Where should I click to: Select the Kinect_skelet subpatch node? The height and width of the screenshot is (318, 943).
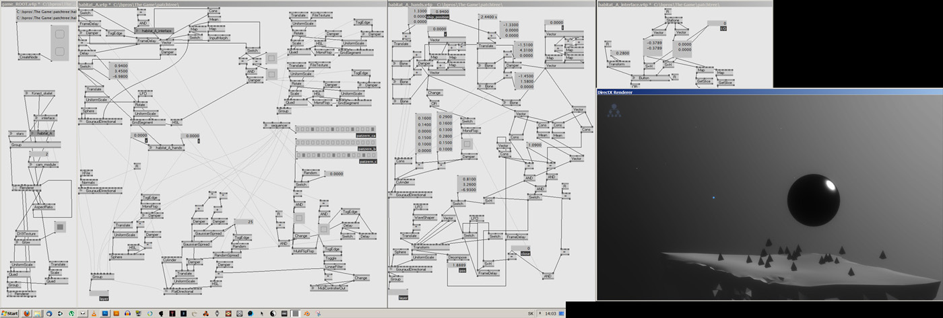coord(42,93)
